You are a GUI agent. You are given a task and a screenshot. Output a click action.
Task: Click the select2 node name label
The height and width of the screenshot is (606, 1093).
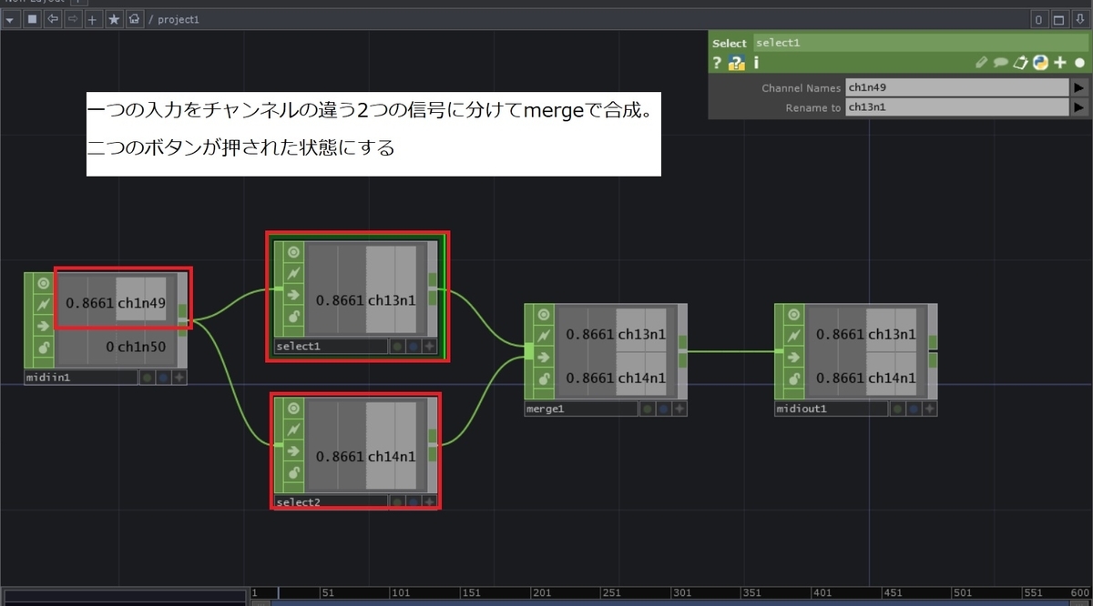pos(332,502)
